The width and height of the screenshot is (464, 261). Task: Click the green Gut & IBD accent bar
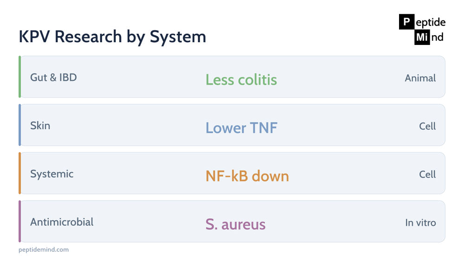click(19, 77)
